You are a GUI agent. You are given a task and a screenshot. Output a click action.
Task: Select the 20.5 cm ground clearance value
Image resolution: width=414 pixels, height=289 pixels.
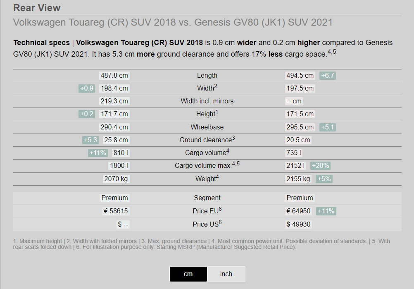[x=298, y=140]
